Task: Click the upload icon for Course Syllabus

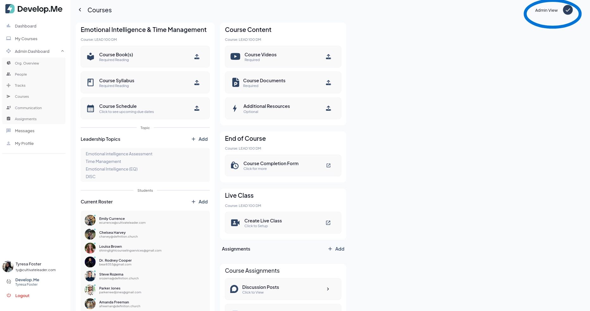Action: (x=197, y=83)
